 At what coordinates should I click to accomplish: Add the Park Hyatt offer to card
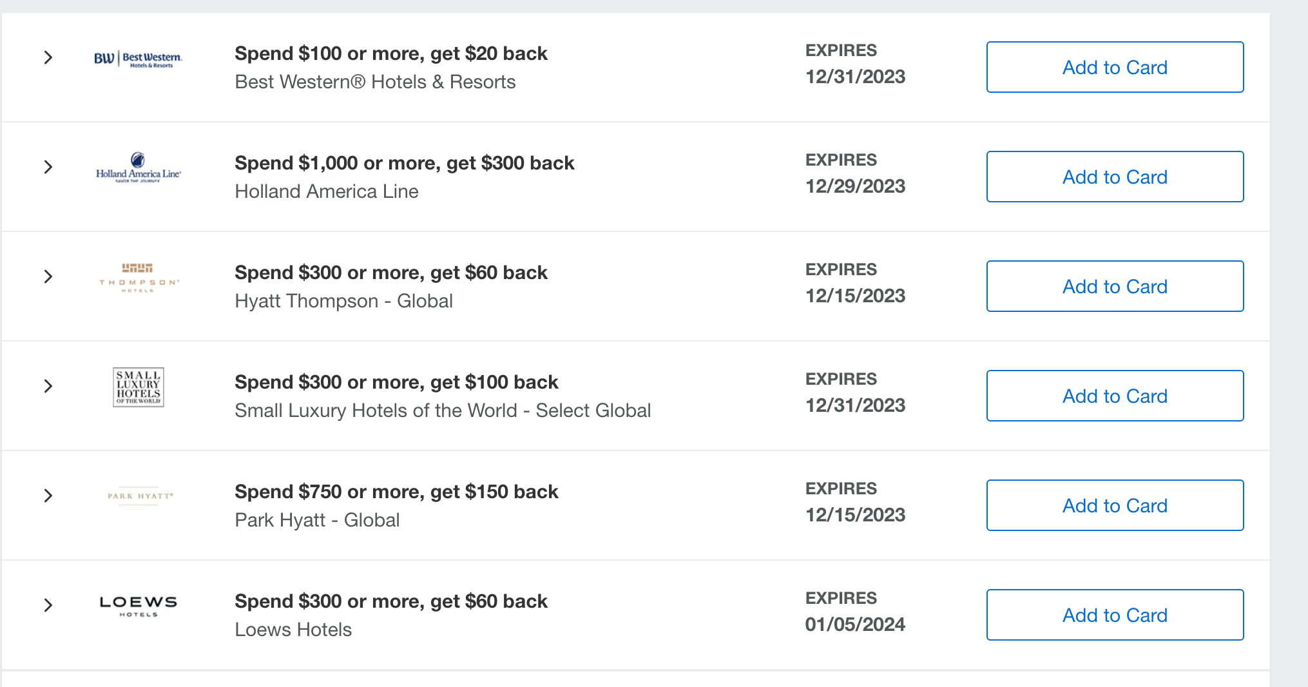[x=1114, y=505]
